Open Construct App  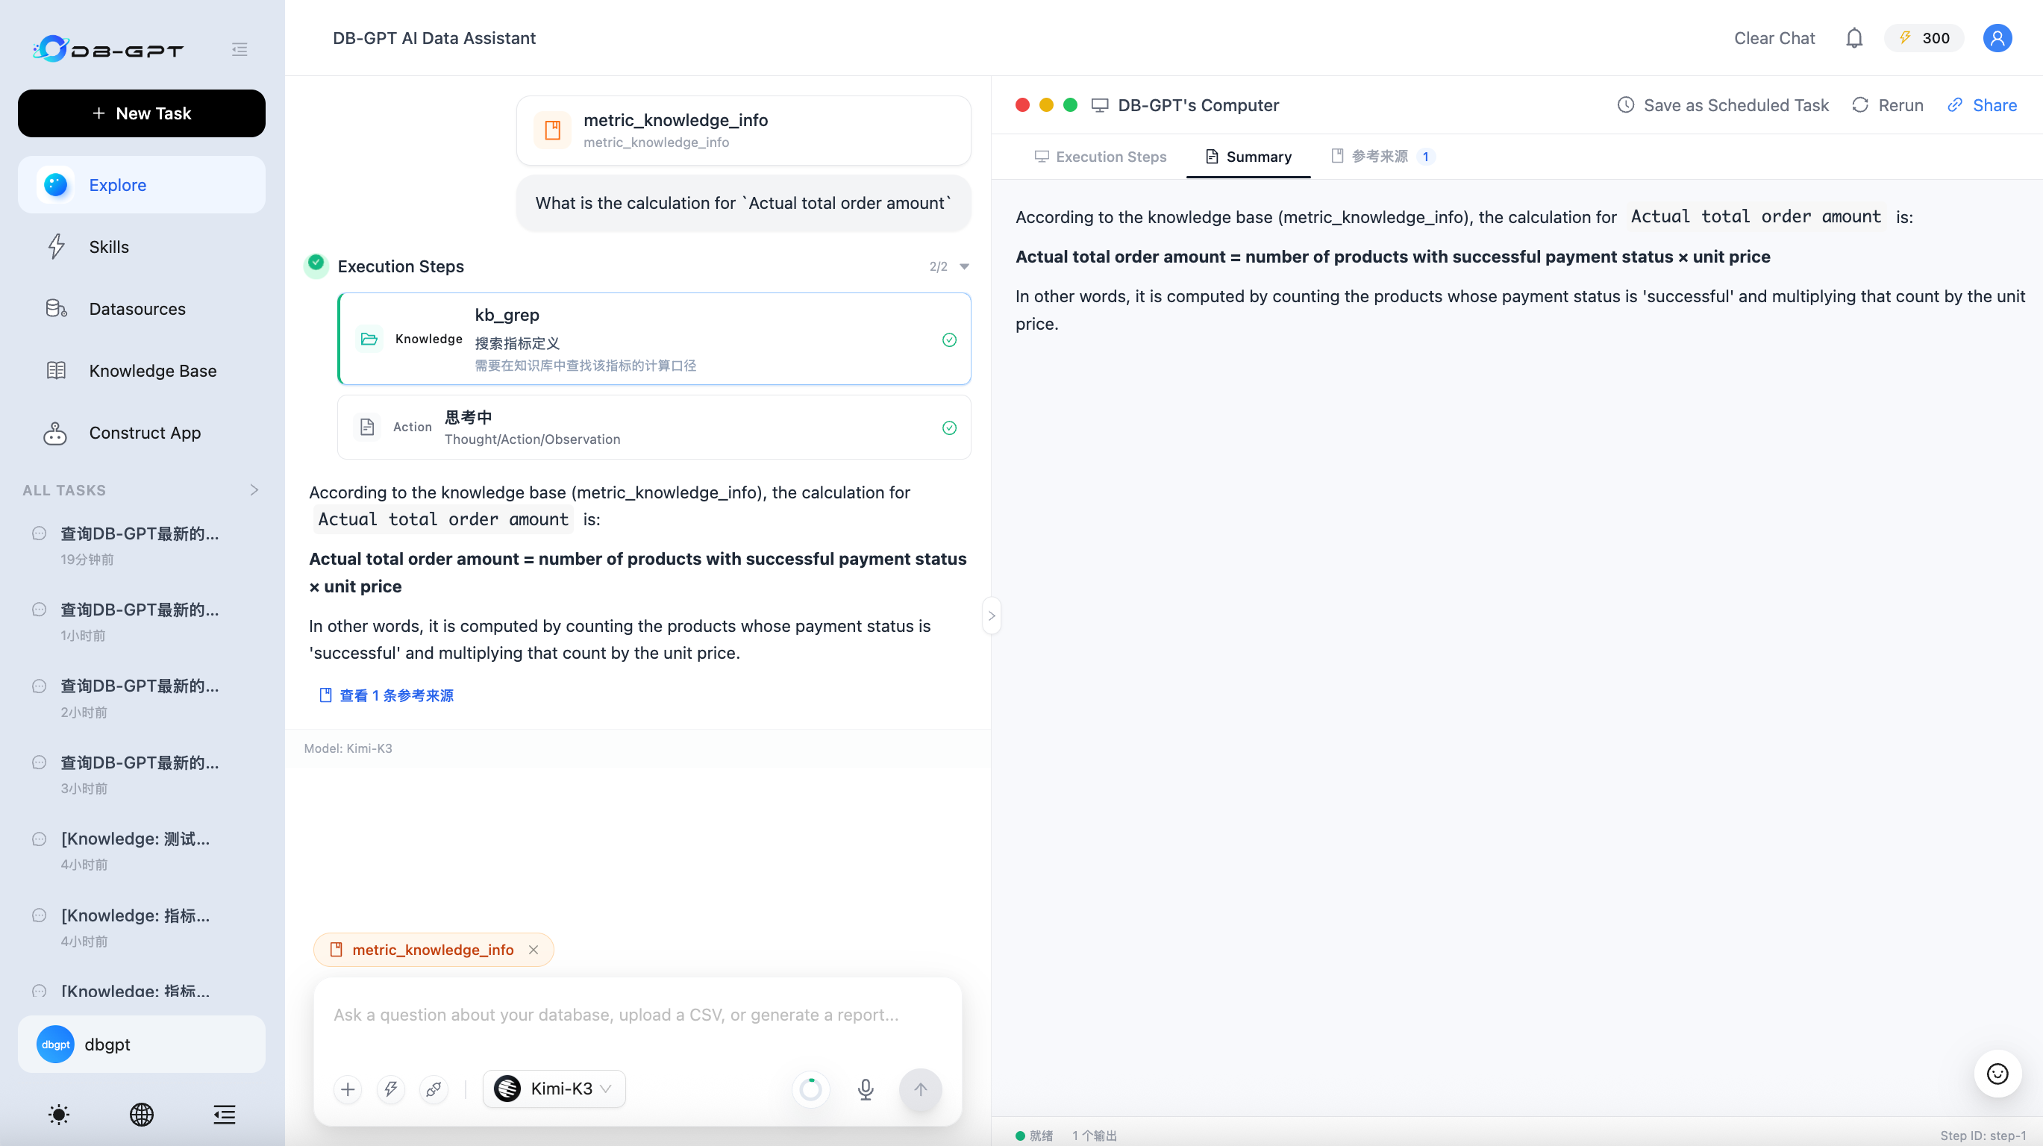[141, 432]
